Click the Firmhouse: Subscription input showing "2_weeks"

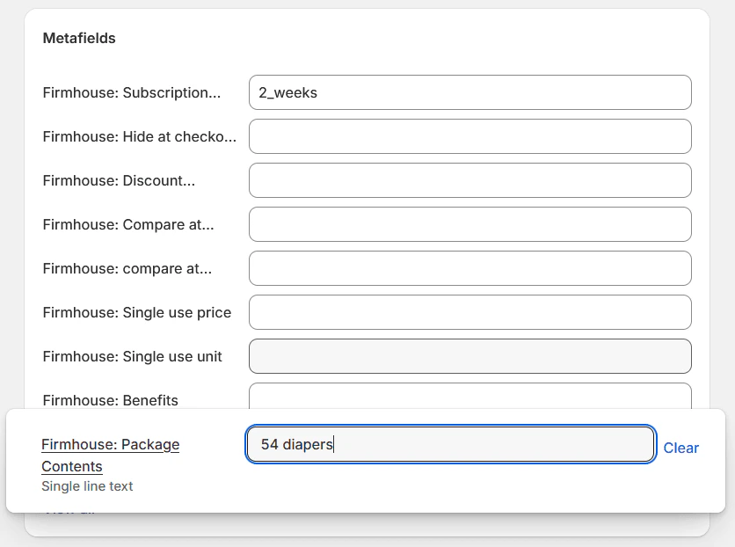tap(469, 92)
